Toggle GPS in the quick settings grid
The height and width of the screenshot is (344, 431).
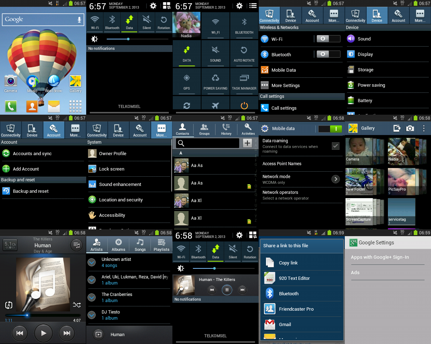tap(187, 82)
